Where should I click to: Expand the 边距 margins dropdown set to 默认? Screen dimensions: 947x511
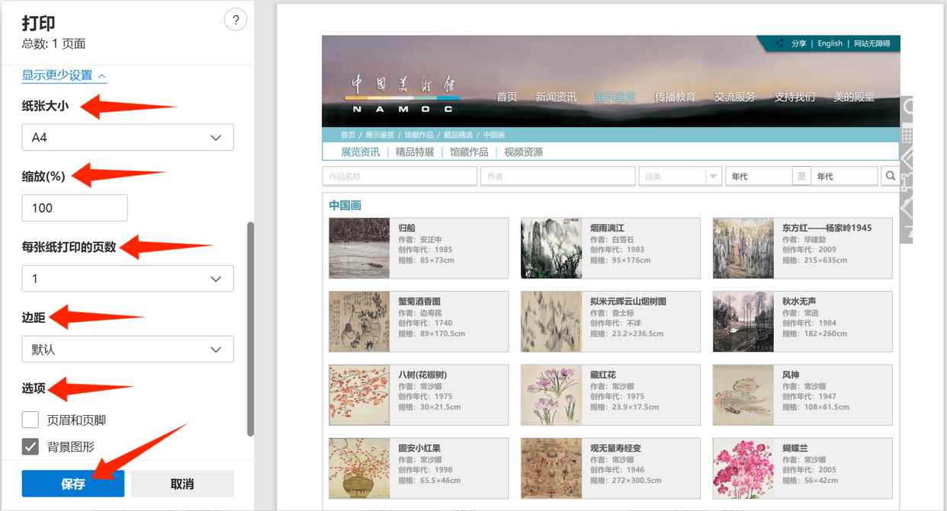pos(127,350)
